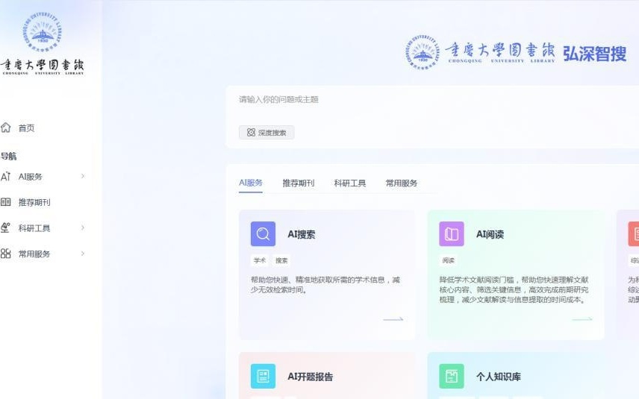Focus the 请输入你的问题或主题 search field
The height and width of the screenshot is (399, 639).
coord(432,100)
